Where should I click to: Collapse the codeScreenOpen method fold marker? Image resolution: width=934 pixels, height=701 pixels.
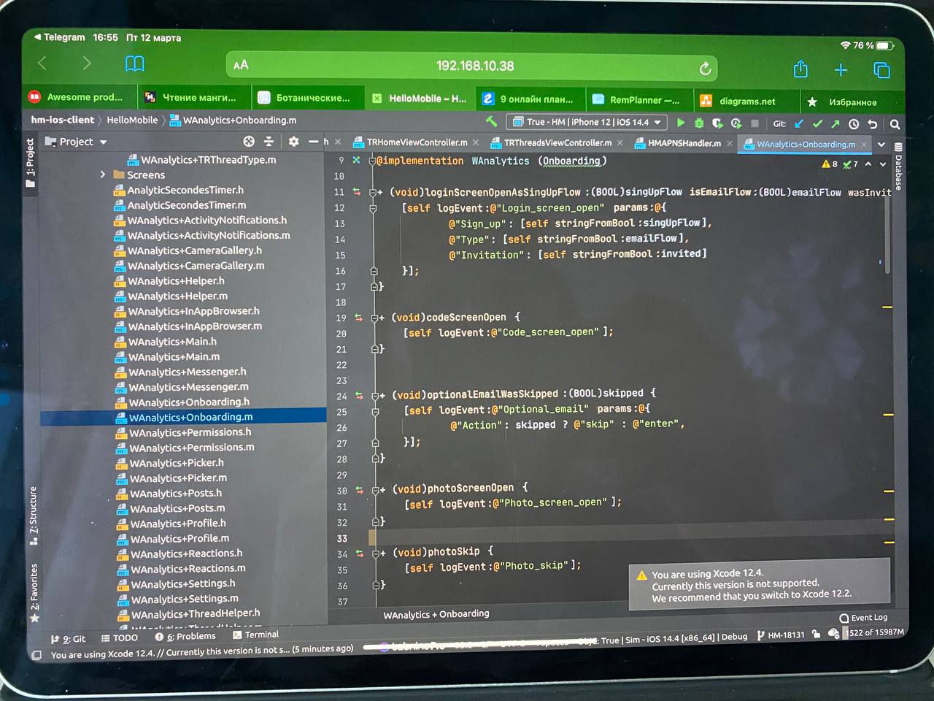[x=375, y=318]
